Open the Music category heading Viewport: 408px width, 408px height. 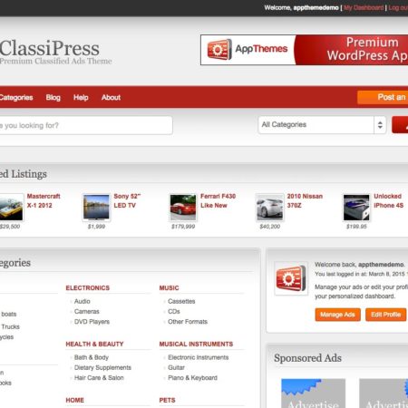pos(169,287)
